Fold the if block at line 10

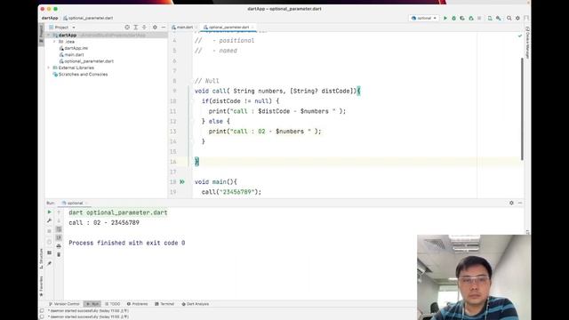tap(191, 101)
